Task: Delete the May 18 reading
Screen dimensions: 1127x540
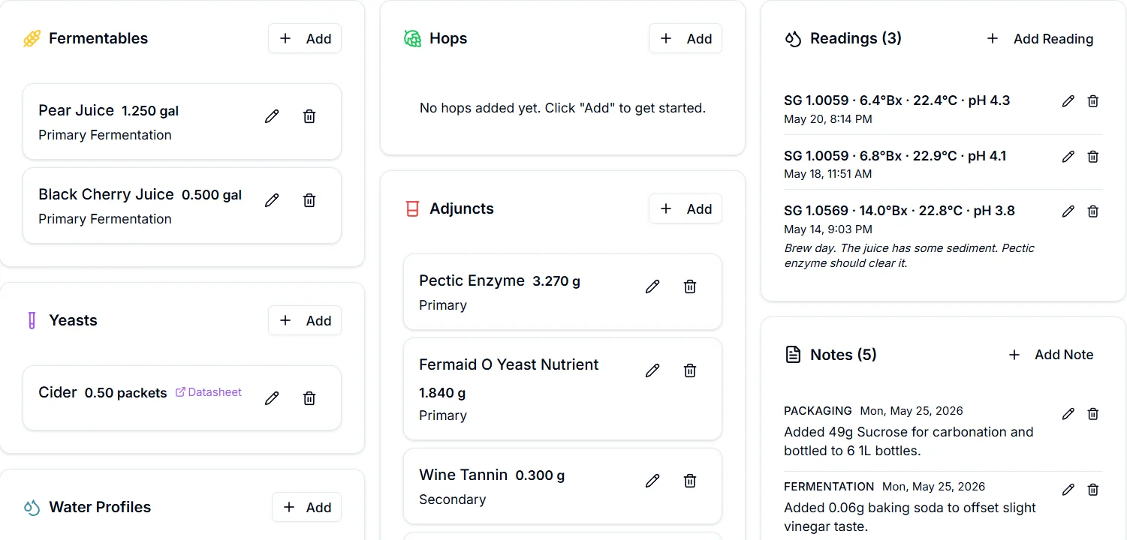Action: [x=1093, y=157]
